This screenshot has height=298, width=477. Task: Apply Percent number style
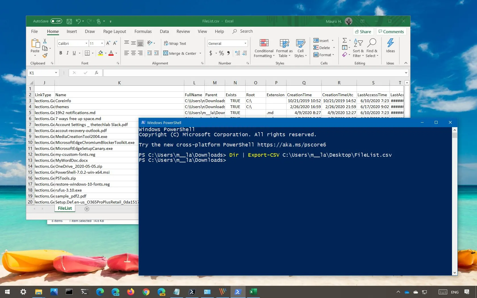[221, 53]
